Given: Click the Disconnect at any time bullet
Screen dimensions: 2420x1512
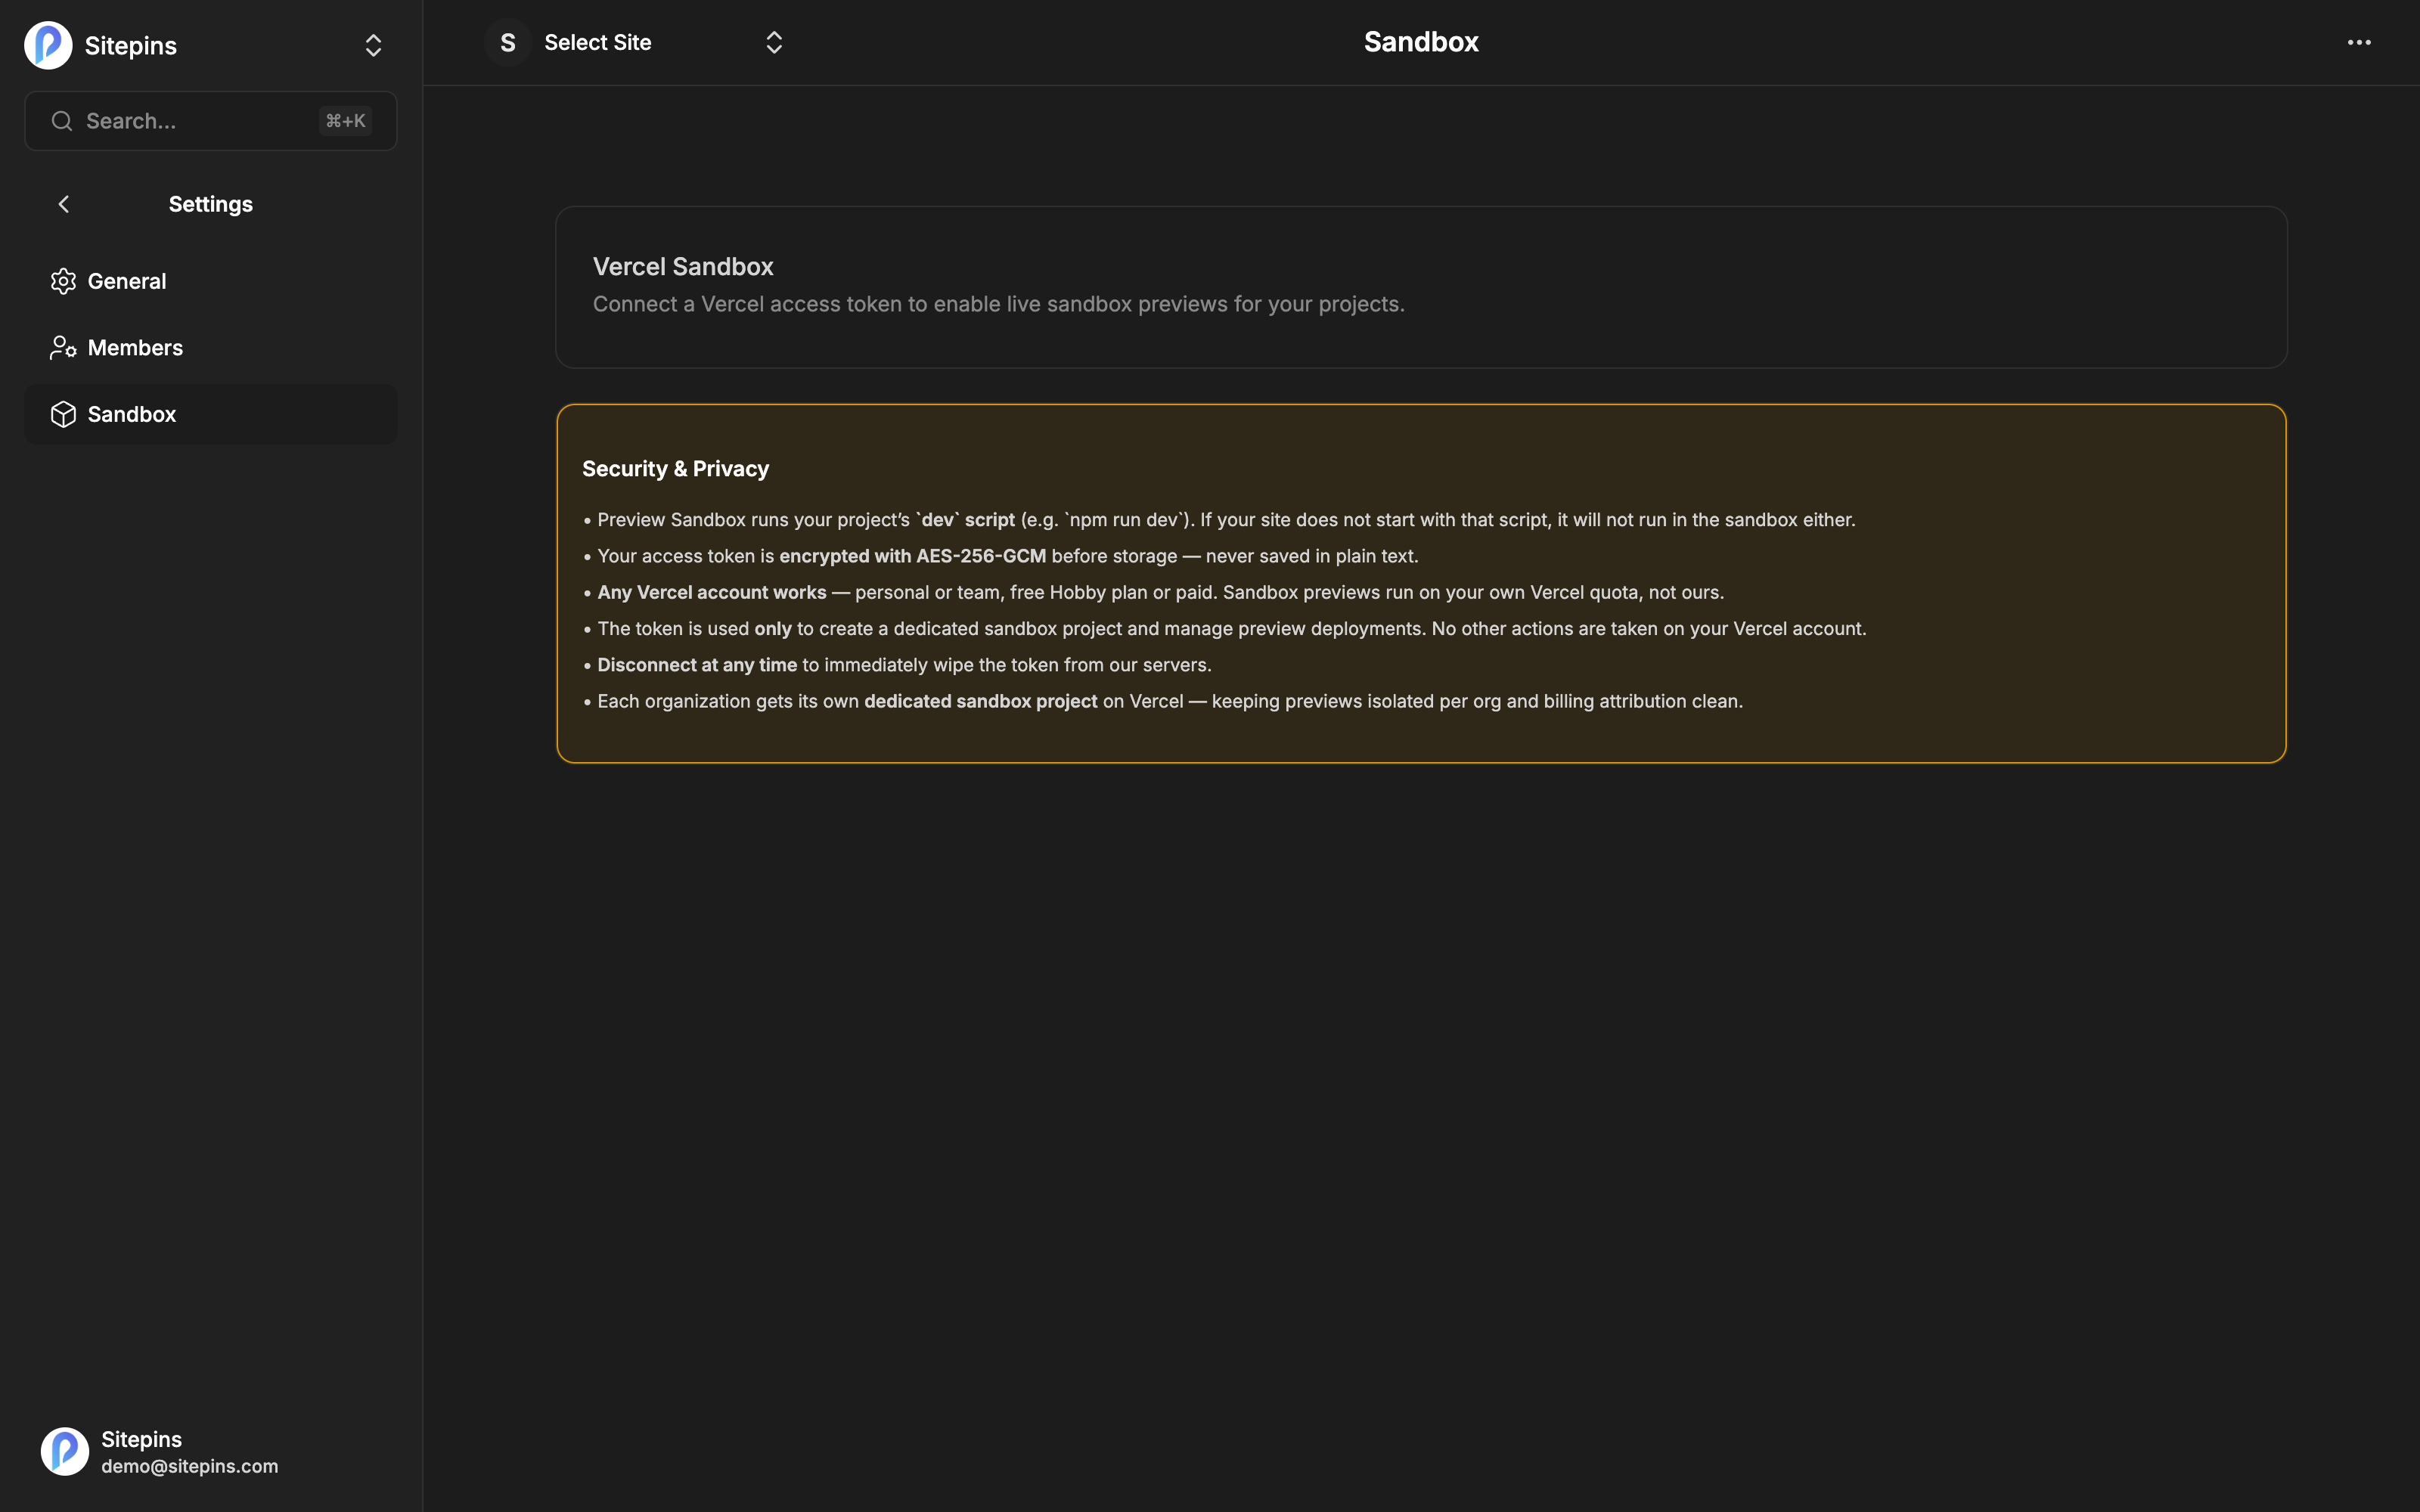Looking at the screenshot, I should point(897,665).
